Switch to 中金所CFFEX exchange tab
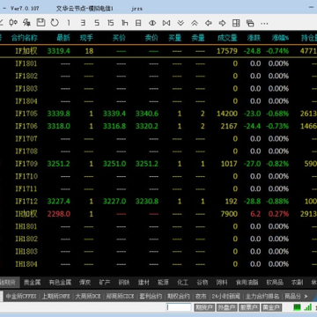Screen dimensions: 317x317 [21, 296]
